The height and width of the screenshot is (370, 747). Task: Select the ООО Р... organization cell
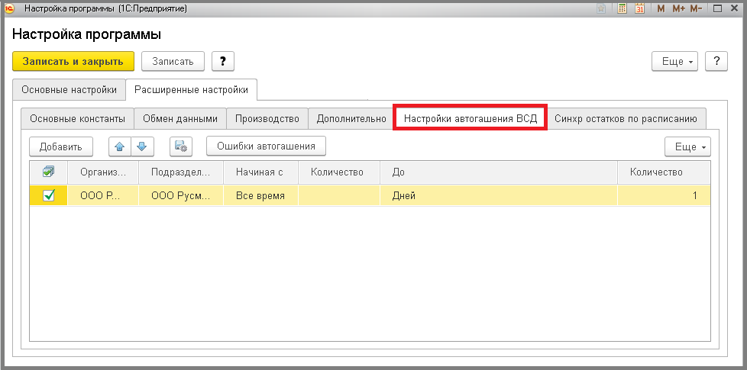pyautogui.click(x=103, y=195)
